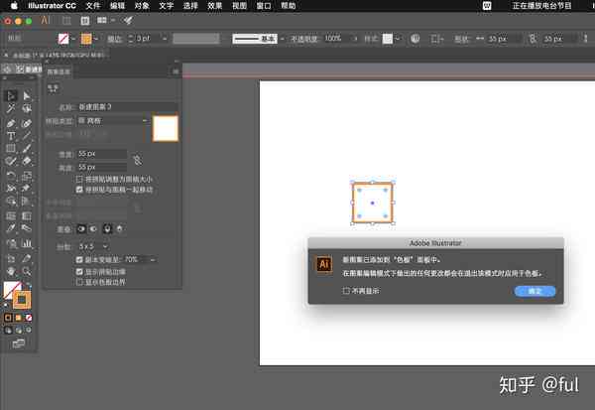Viewport: 595px width, 410px height.
Task: Select the Zoom tool
Action: tap(26, 272)
